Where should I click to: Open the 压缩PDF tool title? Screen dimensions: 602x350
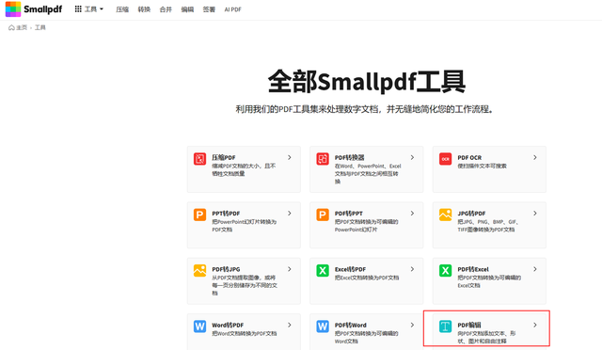pyautogui.click(x=224, y=157)
